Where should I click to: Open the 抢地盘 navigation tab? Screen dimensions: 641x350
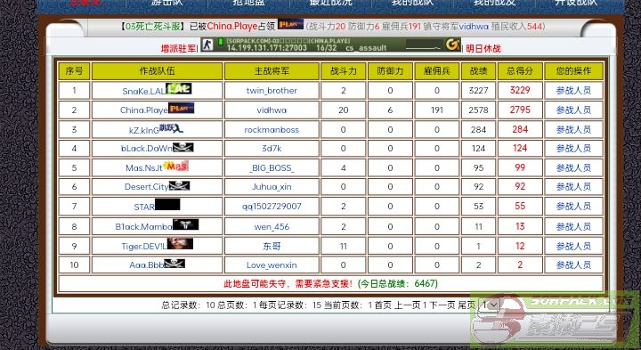tap(249, 3)
